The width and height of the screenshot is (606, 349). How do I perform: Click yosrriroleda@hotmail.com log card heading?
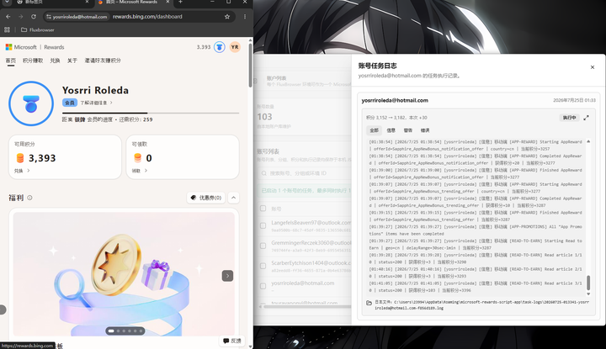click(x=395, y=100)
